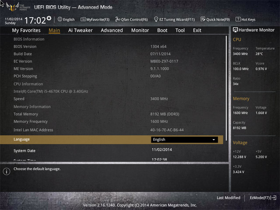Viewport: 280px width, 210px height.
Task: Click the large 17:02 clock
Action: pyautogui.click(x=35, y=21)
